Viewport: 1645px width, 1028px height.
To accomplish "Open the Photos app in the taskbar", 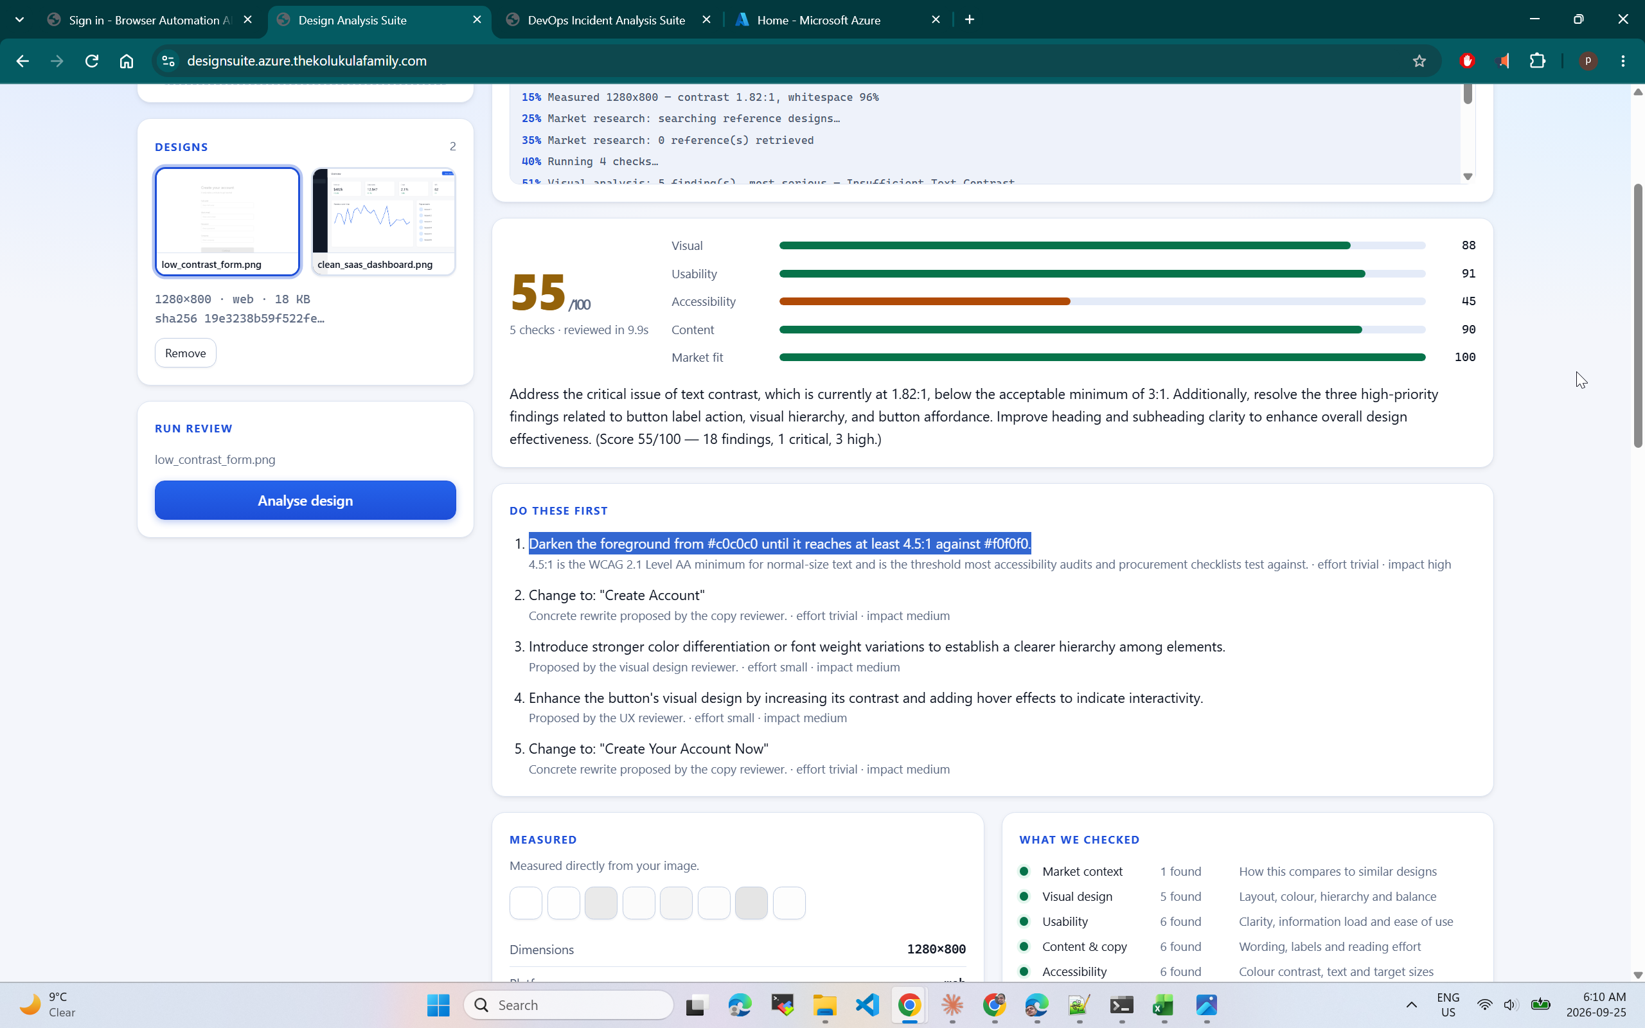I will click(x=1207, y=1005).
